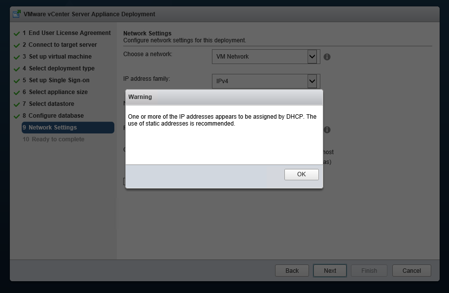Click the VM Network combo box field

(266, 57)
